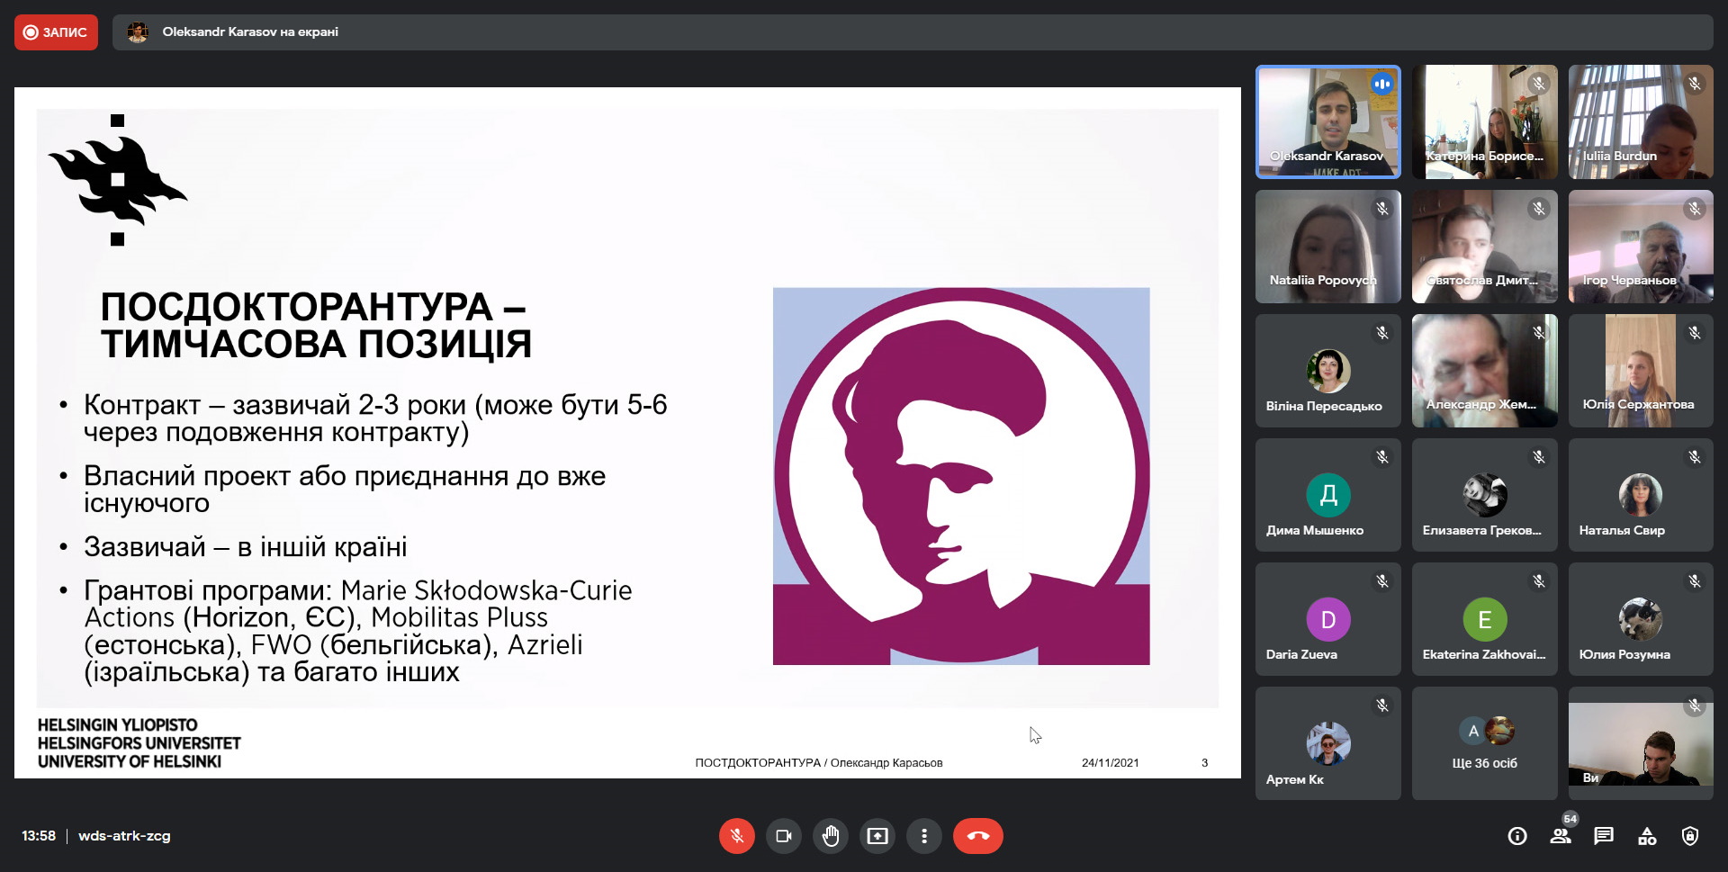Open the Activities panel
This screenshot has width=1728, height=872.
pyautogui.click(x=1647, y=836)
